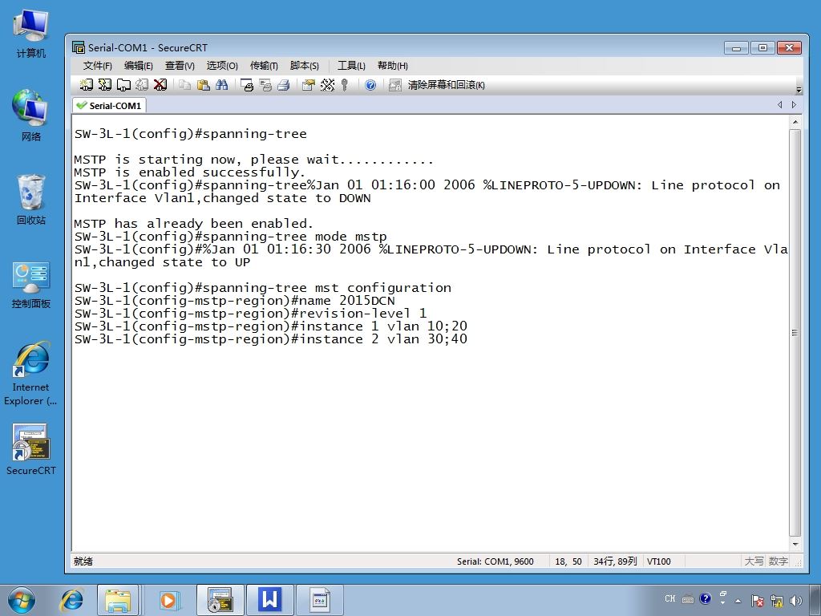Screen dimensions: 821x616
Task: Click the Print printer icon
Action: coord(284,85)
